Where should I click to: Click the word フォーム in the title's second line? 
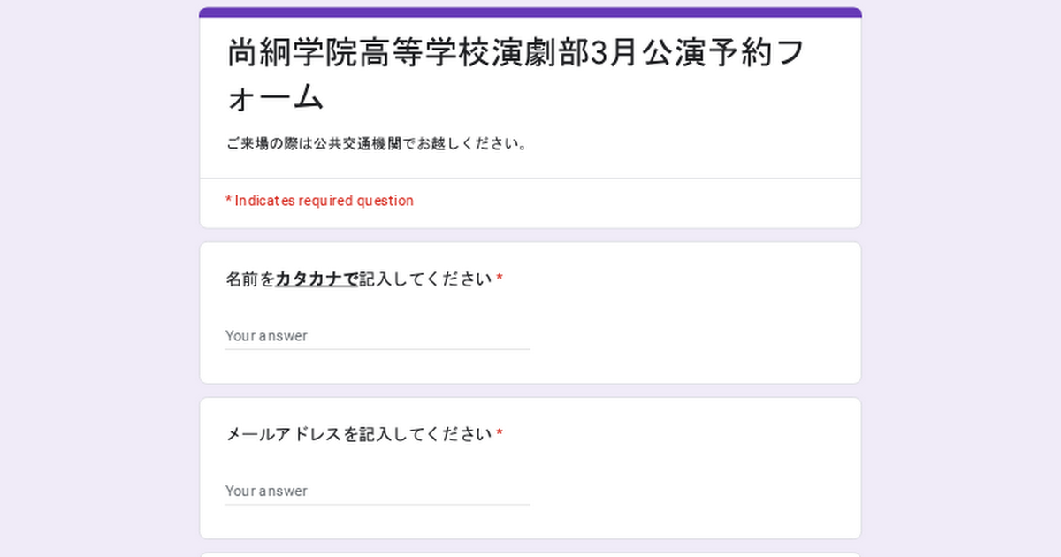tap(276, 97)
